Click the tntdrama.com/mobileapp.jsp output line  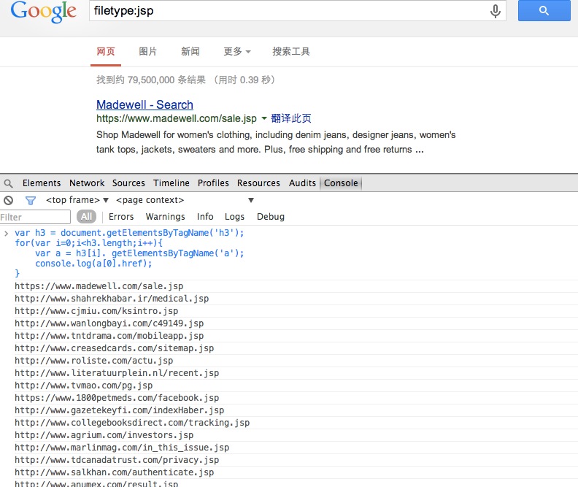point(109,336)
